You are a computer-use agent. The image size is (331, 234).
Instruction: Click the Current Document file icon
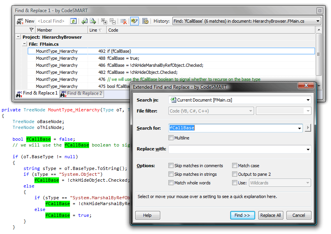click(173, 100)
